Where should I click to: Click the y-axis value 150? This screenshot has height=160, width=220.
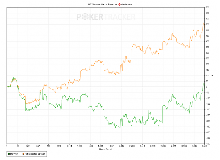click(x=207, y=70)
